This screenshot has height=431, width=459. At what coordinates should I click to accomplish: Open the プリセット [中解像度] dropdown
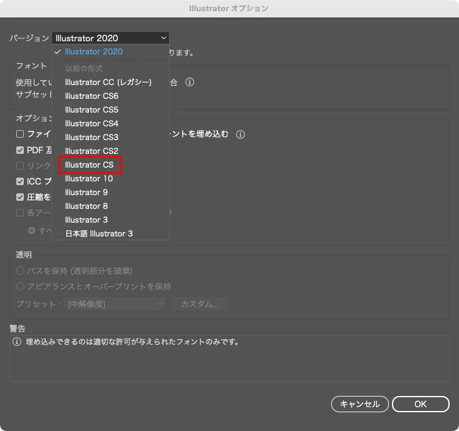coord(115,304)
